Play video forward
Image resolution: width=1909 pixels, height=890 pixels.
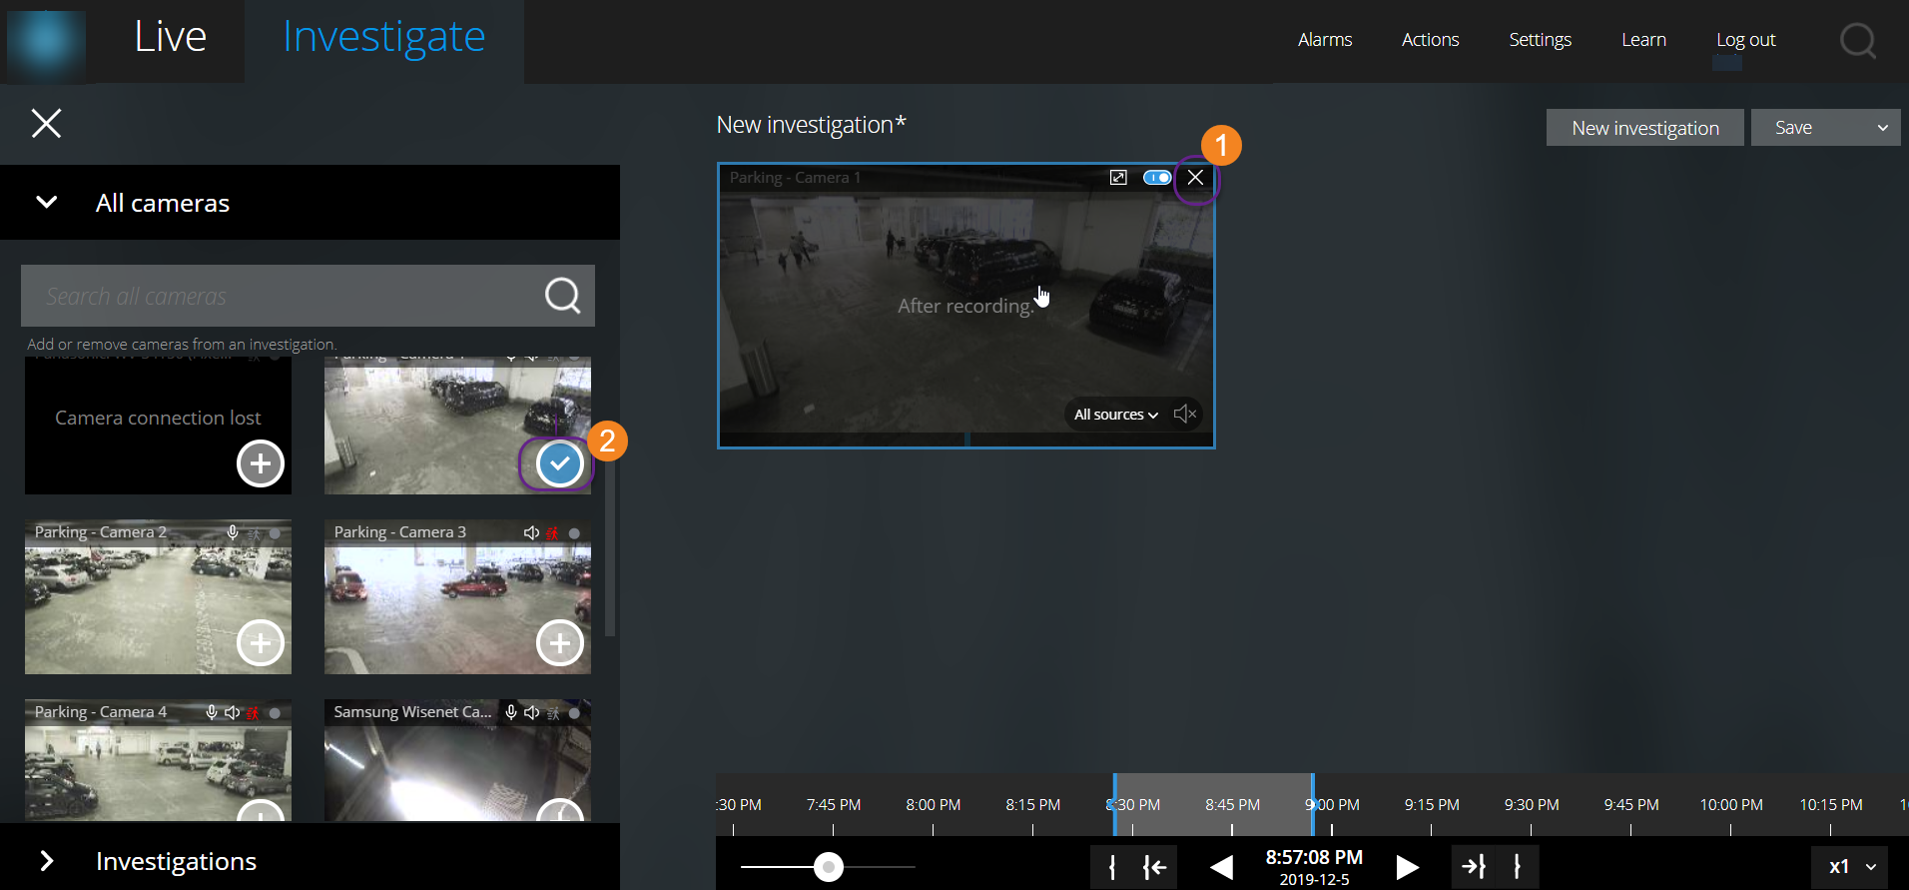click(1407, 866)
